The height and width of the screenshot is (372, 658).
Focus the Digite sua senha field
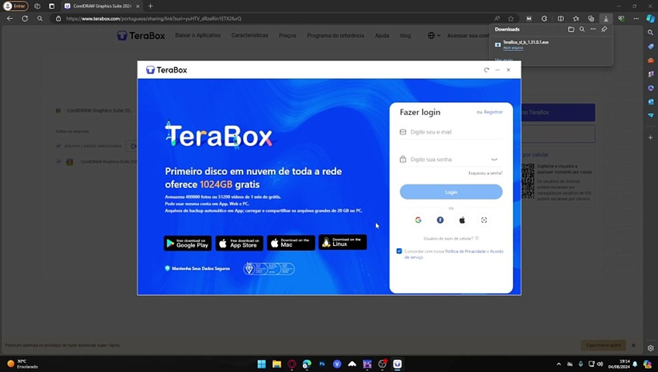[x=451, y=160]
